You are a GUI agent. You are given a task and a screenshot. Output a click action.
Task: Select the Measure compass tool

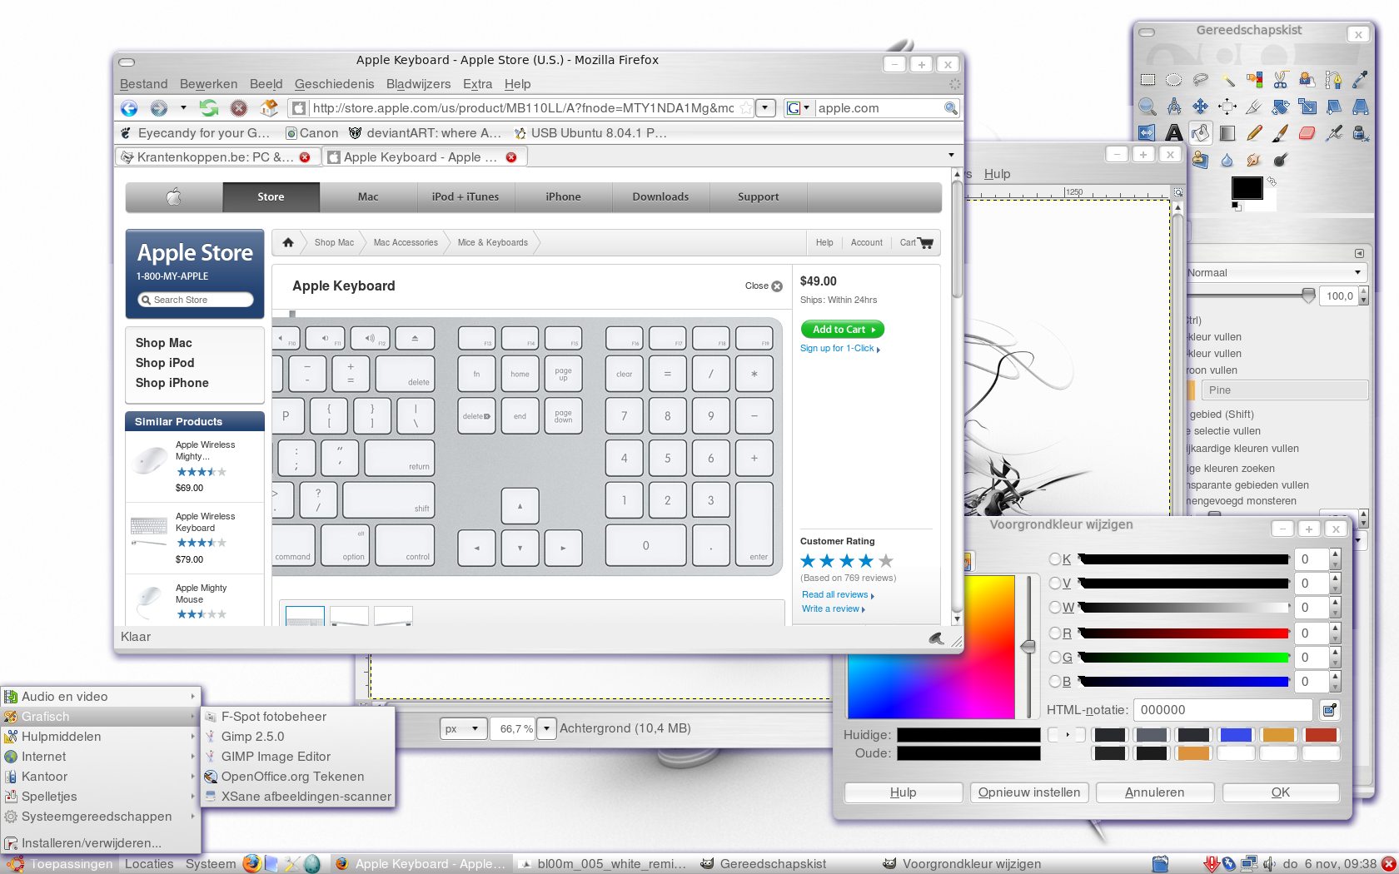pos(1174,107)
